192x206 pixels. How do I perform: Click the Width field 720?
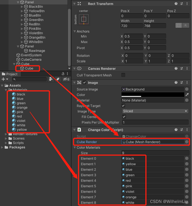tap(131, 26)
